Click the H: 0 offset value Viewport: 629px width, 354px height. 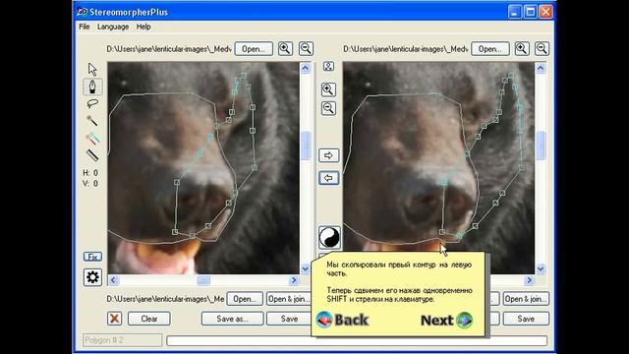[x=90, y=173]
